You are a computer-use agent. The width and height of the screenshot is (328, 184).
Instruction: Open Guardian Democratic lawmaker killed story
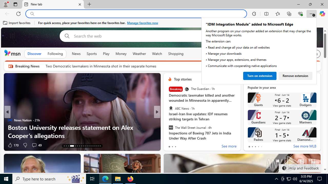click(202, 98)
